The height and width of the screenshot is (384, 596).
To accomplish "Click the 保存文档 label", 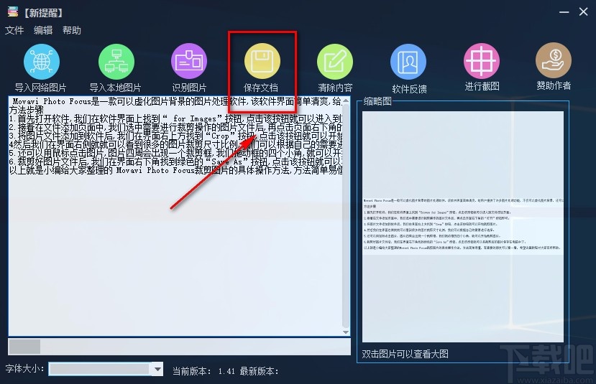I will pos(261,88).
